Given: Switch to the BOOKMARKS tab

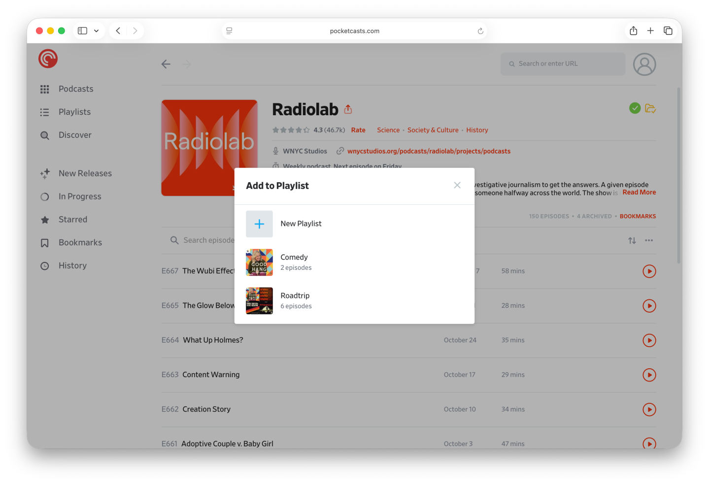Looking at the screenshot, I should tap(638, 216).
